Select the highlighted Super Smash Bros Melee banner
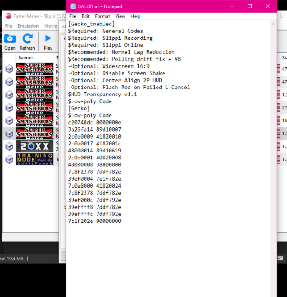The width and height of the screenshot is (287, 297). (34, 133)
